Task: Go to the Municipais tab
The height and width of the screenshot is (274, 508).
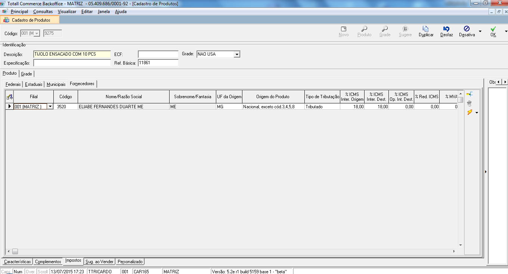Action: (x=56, y=84)
